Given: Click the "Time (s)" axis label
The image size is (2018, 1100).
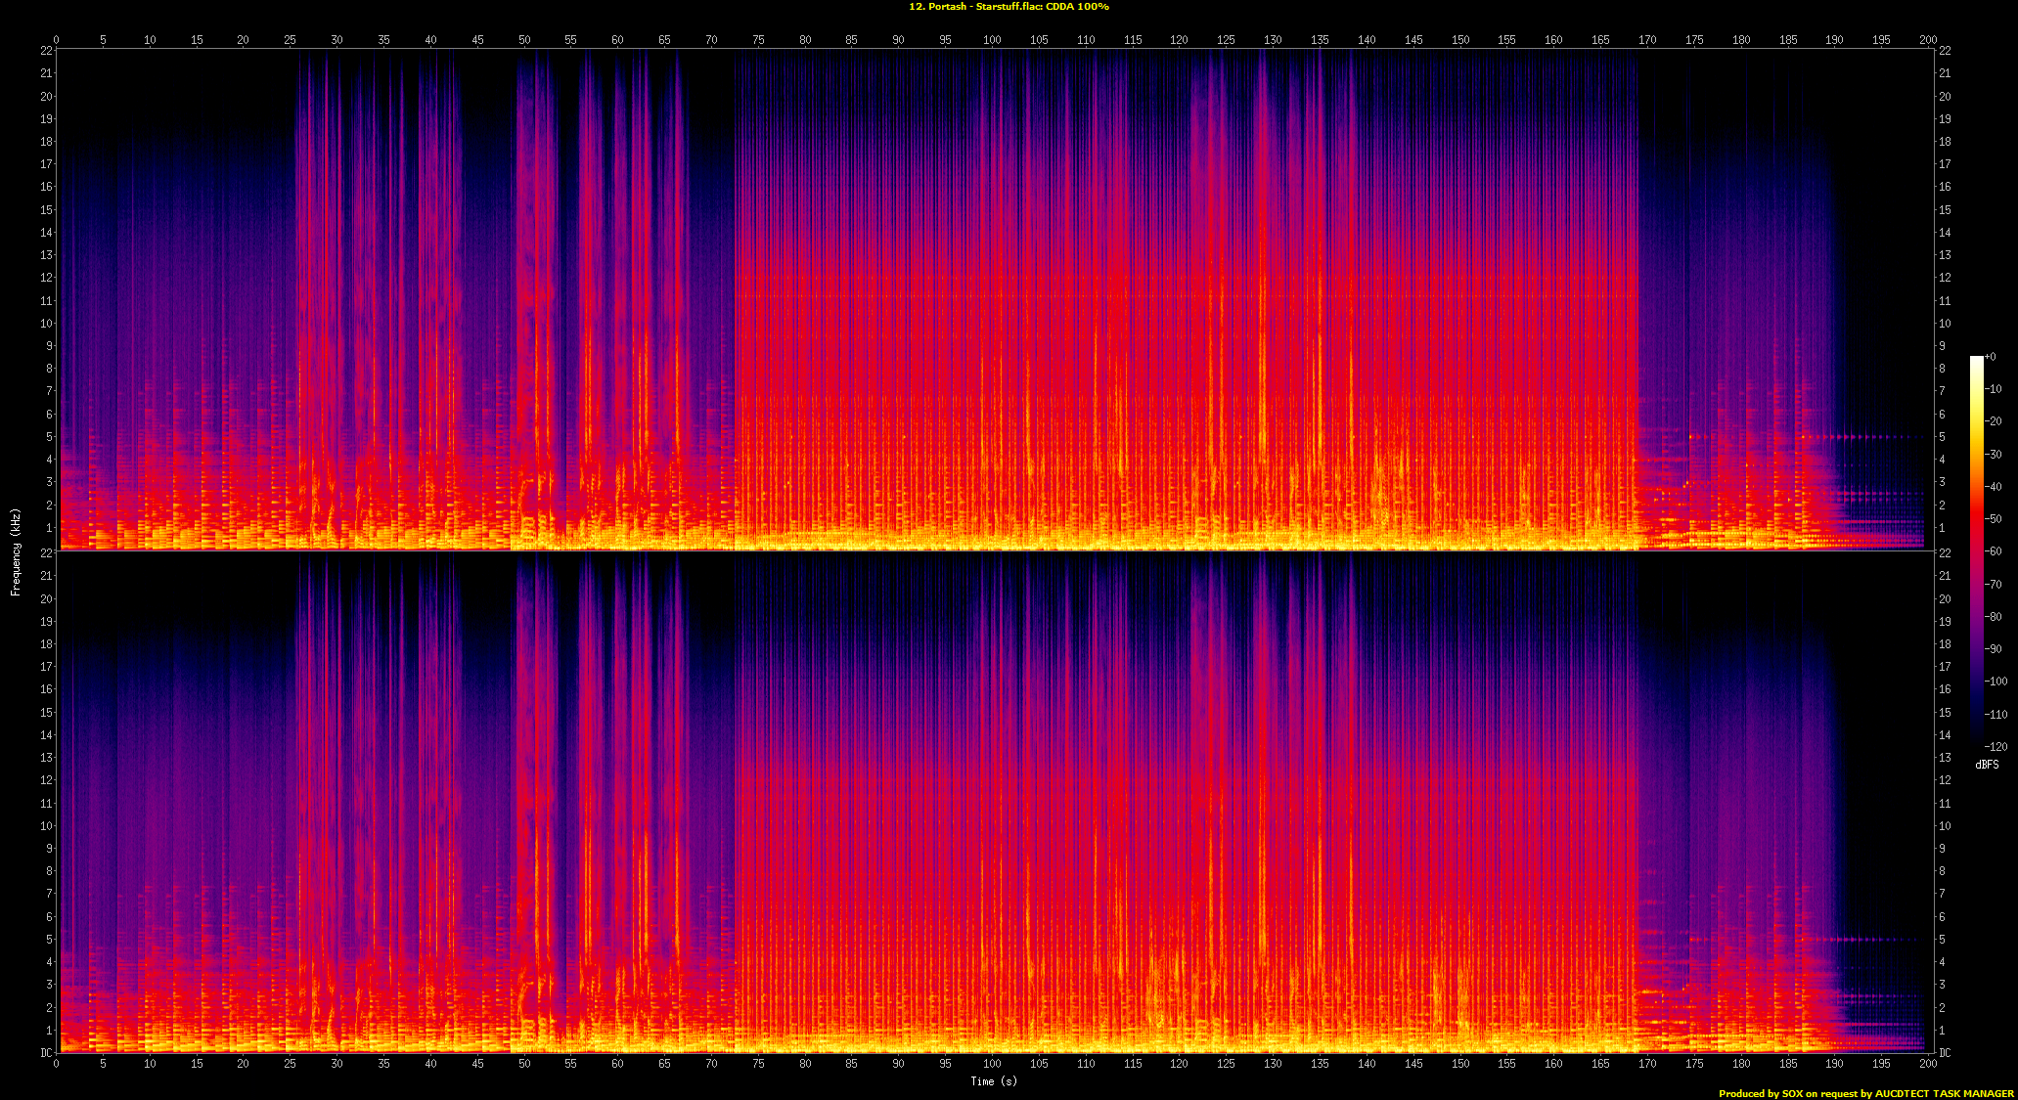Looking at the screenshot, I should [993, 1080].
